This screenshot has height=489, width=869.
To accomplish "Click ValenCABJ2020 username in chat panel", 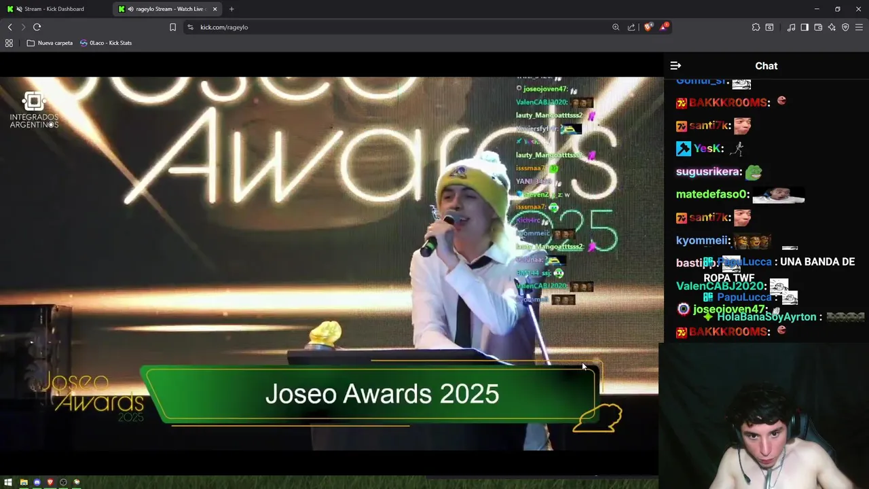I will click(x=721, y=286).
